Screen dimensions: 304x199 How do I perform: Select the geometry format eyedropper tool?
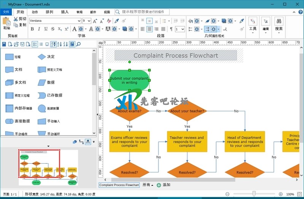pos(241,21)
